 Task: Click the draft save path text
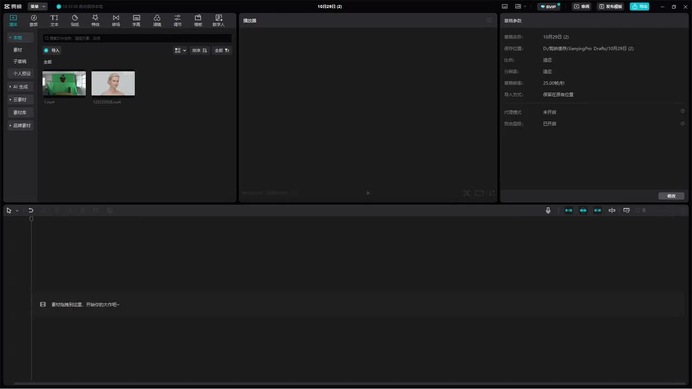pos(588,49)
